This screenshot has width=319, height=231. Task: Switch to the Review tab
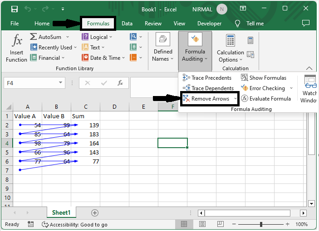pos(153,24)
